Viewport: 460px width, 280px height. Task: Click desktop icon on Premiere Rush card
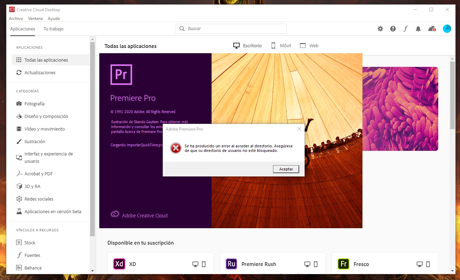(x=307, y=264)
